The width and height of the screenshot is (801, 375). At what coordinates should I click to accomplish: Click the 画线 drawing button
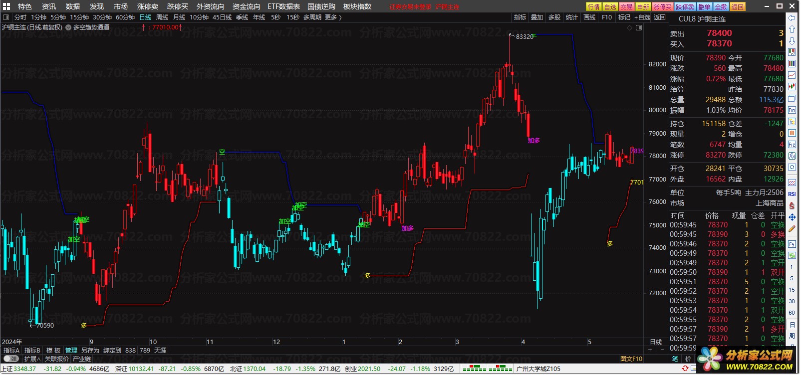[x=589, y=17]
